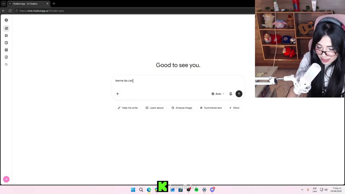This screenshot has height=194, width=345.
Task: Open the network tray icon
Action: (322, 190)
